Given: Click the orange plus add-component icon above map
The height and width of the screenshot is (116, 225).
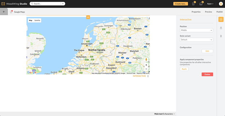Looking at the screenshot, I should click(x=88, y=17).
